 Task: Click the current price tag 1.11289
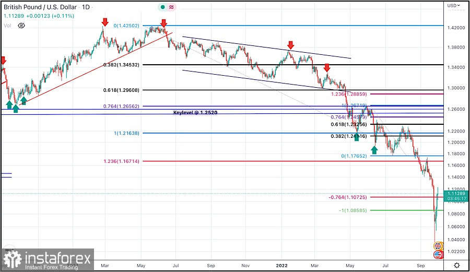pyautogui.click(x=456, y=196)
